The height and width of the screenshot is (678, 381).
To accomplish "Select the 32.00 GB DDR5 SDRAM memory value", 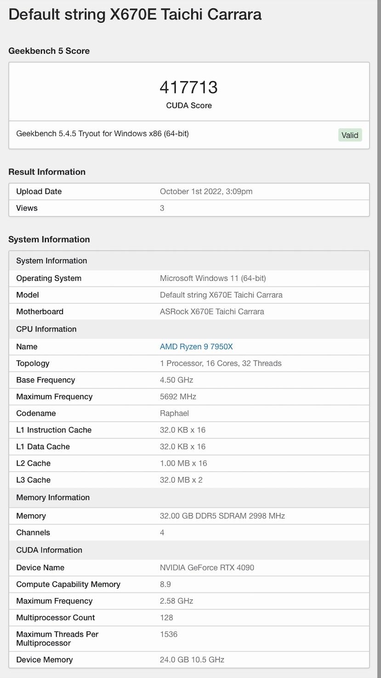I will (x=222, y=516).
